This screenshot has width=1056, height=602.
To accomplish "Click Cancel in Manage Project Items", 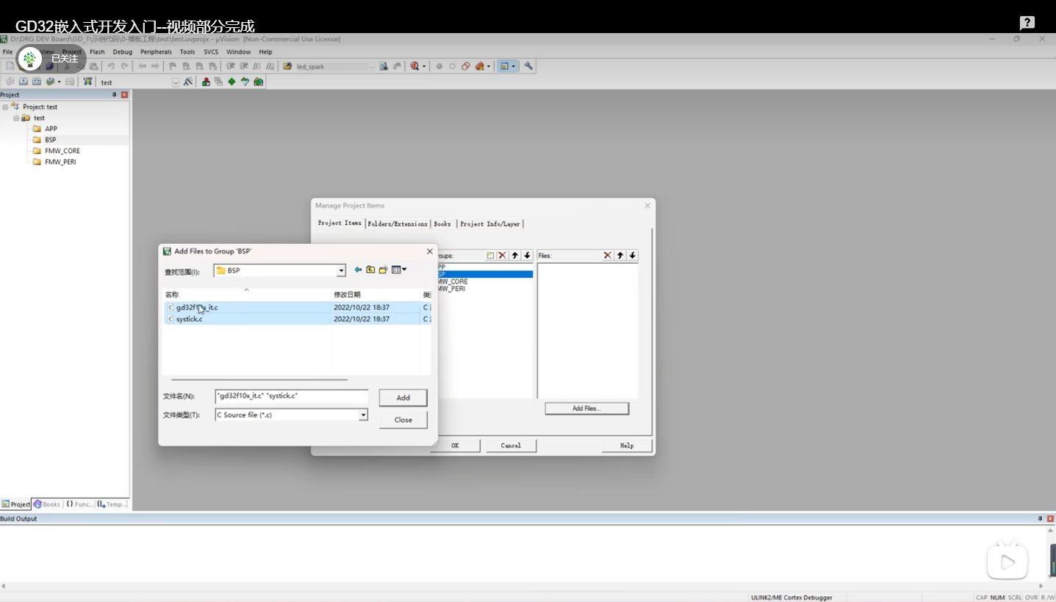I will [x=511, y=445].
